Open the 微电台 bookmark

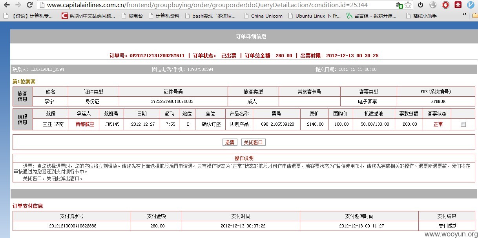132,16
